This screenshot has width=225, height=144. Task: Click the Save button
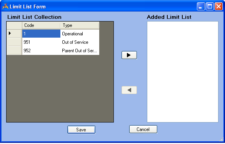click(x=81, y=130)
